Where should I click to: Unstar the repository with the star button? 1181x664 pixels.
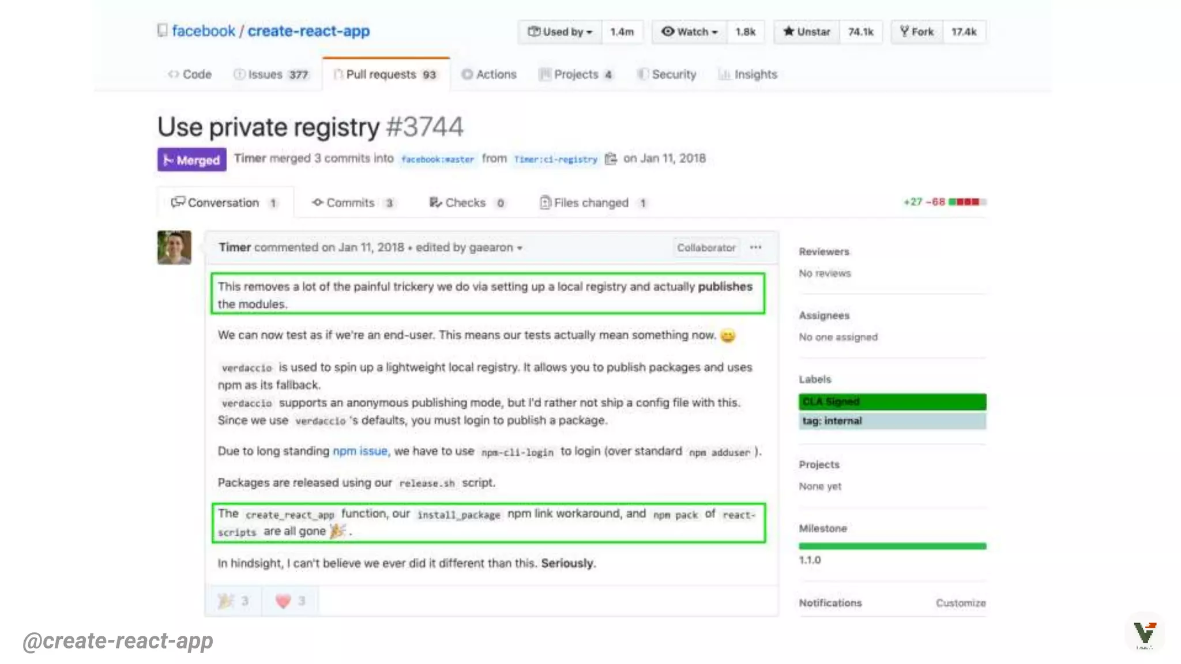tap(807, 32)
